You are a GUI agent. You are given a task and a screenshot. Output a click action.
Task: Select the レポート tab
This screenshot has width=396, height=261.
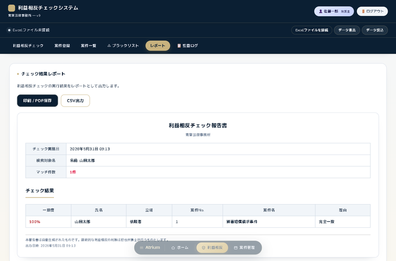[x=157, y=46]
